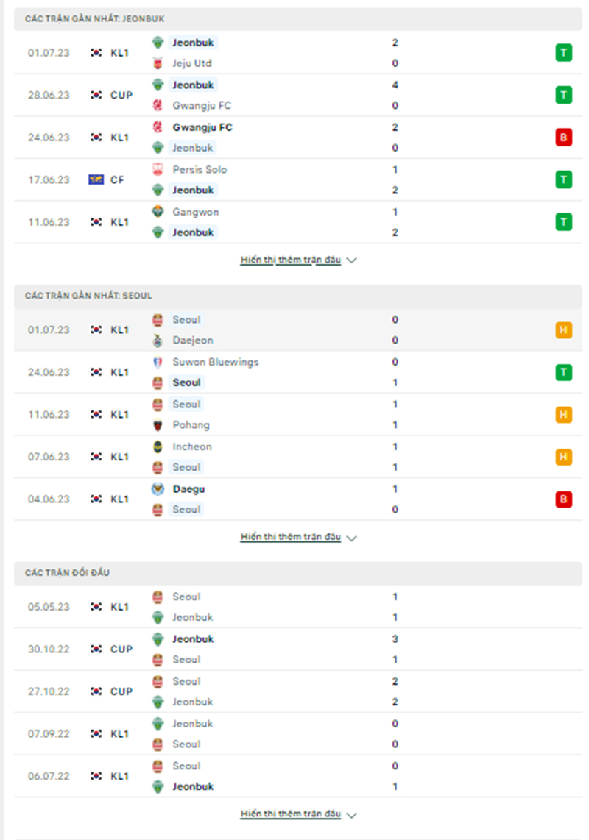Expand more matches under head-to-head section
Viewport: 589px width, 840px height.
pyautogui.click(x=298, y=814)
